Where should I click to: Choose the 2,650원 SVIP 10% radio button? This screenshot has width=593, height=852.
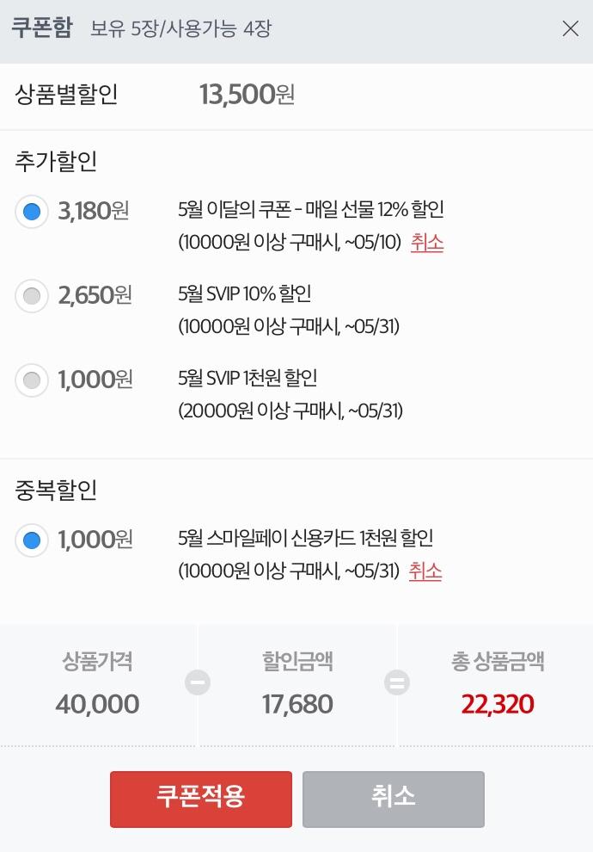coord(32,296)
